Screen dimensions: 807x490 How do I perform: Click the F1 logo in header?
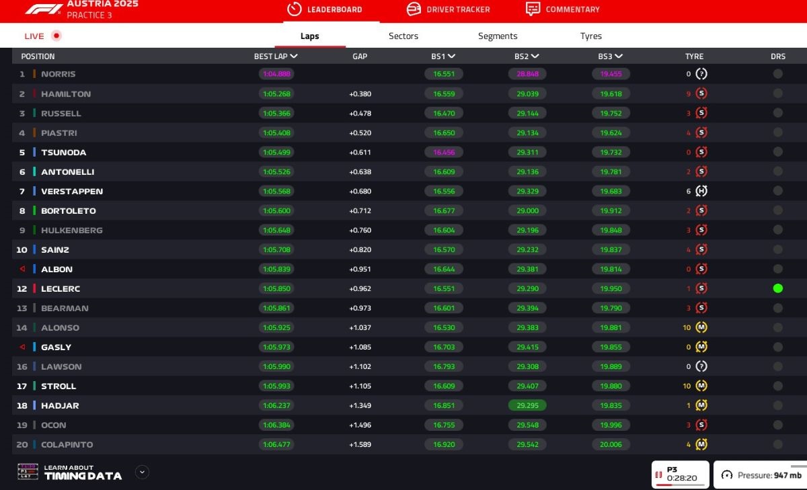coord(44,9)
